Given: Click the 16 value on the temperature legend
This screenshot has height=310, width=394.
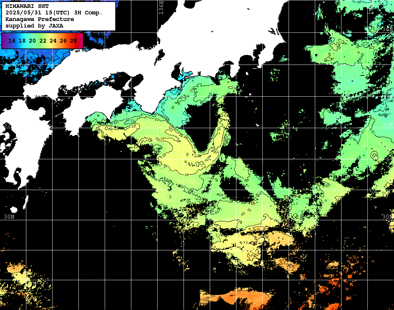Looking at the screenshot, I should coord(12,41).
